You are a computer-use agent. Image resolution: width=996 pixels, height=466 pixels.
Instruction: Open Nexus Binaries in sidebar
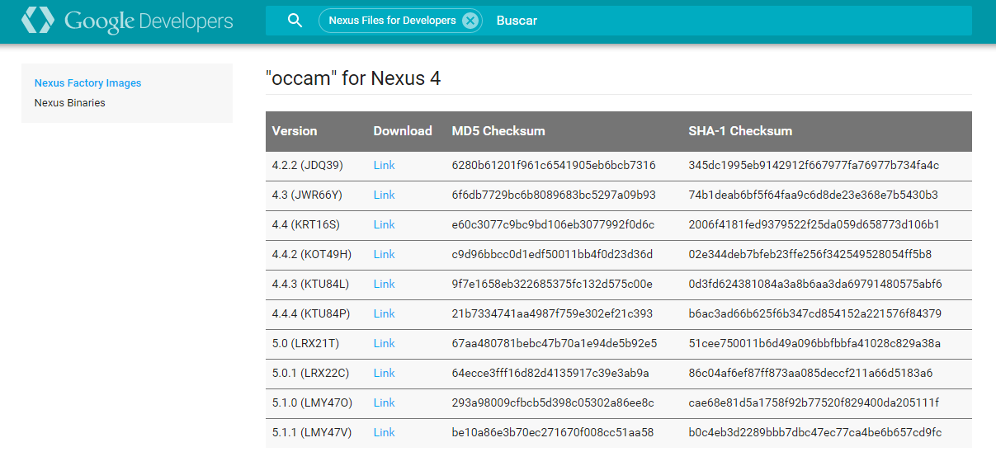pyautogui.click(x=69, y=103)
